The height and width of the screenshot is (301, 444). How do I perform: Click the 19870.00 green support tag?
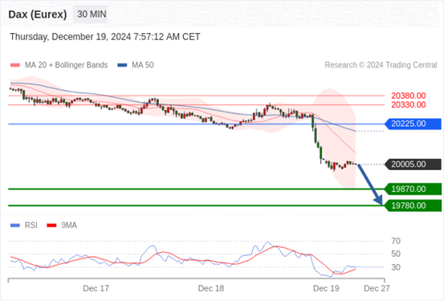click(x=413, y=189)
